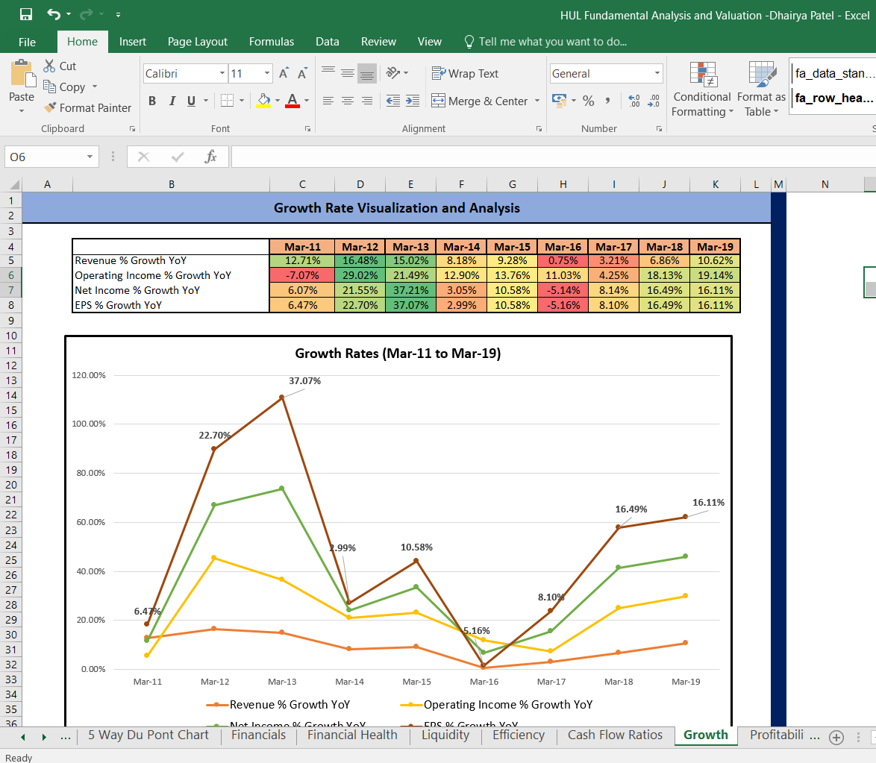Align text right in the cell
The image size is (876, 763).
click(367, 101)
